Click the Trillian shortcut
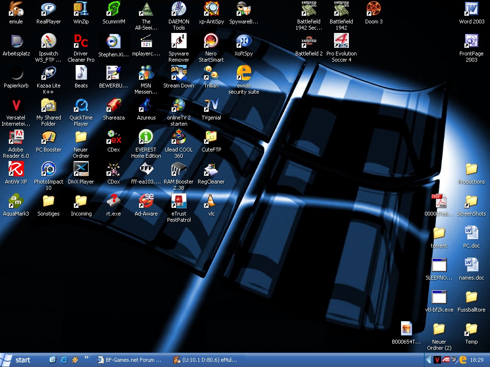This screenshot has width=490, height=367. [211, 77]
